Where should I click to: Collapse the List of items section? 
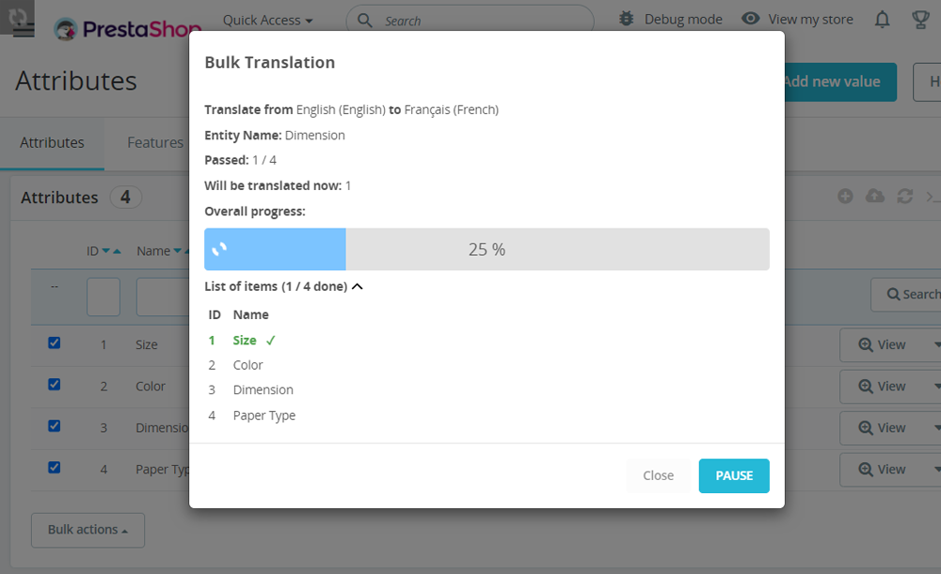tap(357, 286)
